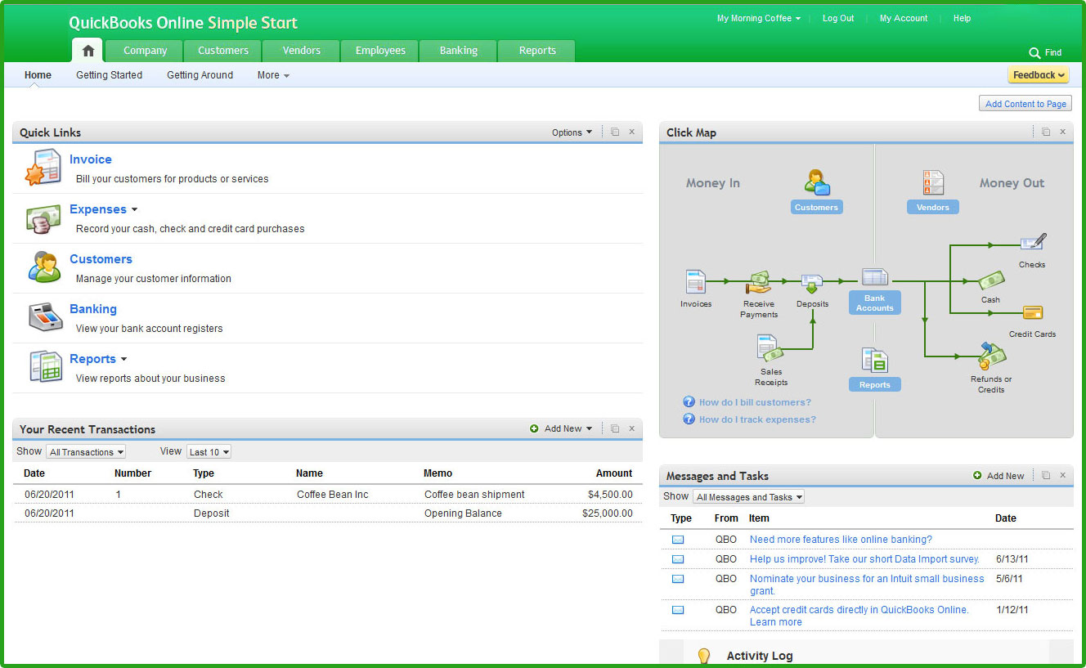Click the Help link in header
1086x668 pixels.
coord(962,18)
